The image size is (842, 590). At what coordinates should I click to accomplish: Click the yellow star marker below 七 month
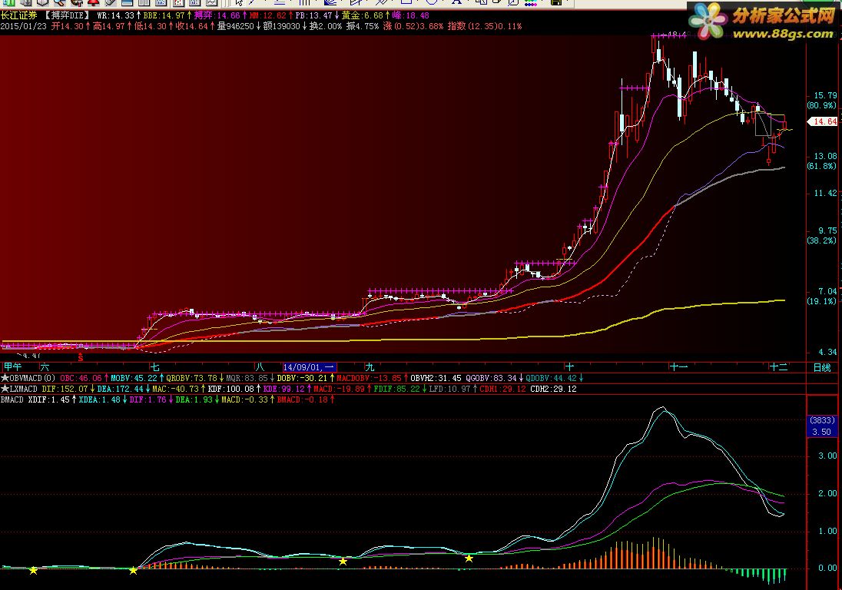click(x=133, y=570)
